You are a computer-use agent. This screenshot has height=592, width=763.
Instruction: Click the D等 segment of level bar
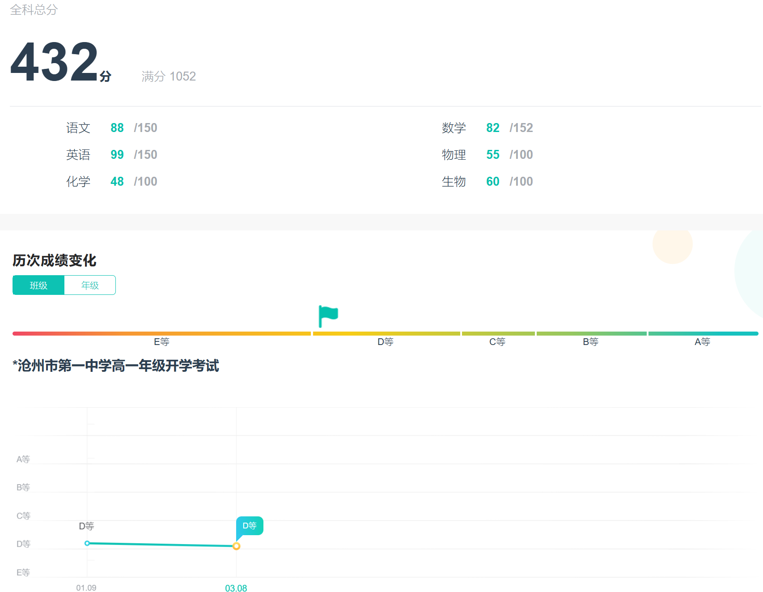pyautogui.click(x=386, y=334)
